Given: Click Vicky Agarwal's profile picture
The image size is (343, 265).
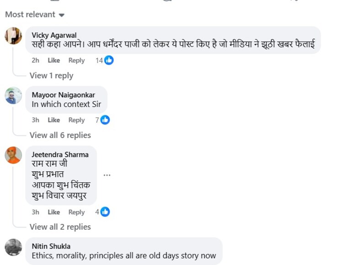Looking at the screenshot, I should click(13, 36).
